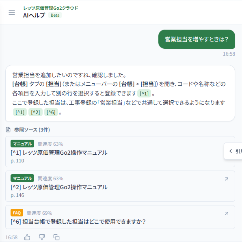
Task: Click the Beta badge next to AIヘルプ
Action: coord(55,15)
